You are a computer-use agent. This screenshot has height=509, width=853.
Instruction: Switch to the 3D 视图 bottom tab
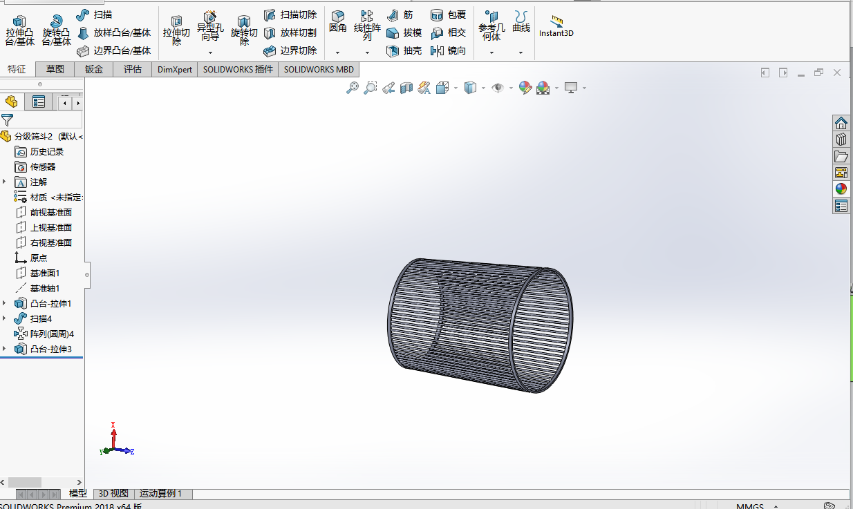point(113,493)
